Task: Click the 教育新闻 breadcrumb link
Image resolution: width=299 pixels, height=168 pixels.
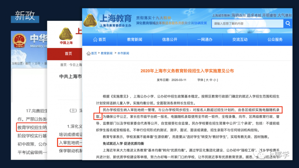Action: click(x=106, y=53)
